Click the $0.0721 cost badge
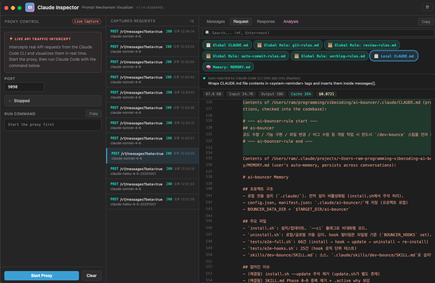This screenshot has width=435, height=283. [326, 94]
